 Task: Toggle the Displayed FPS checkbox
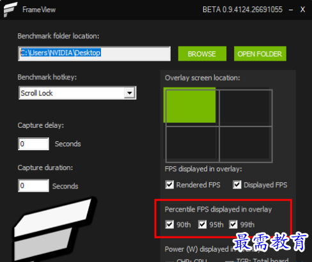237,185
